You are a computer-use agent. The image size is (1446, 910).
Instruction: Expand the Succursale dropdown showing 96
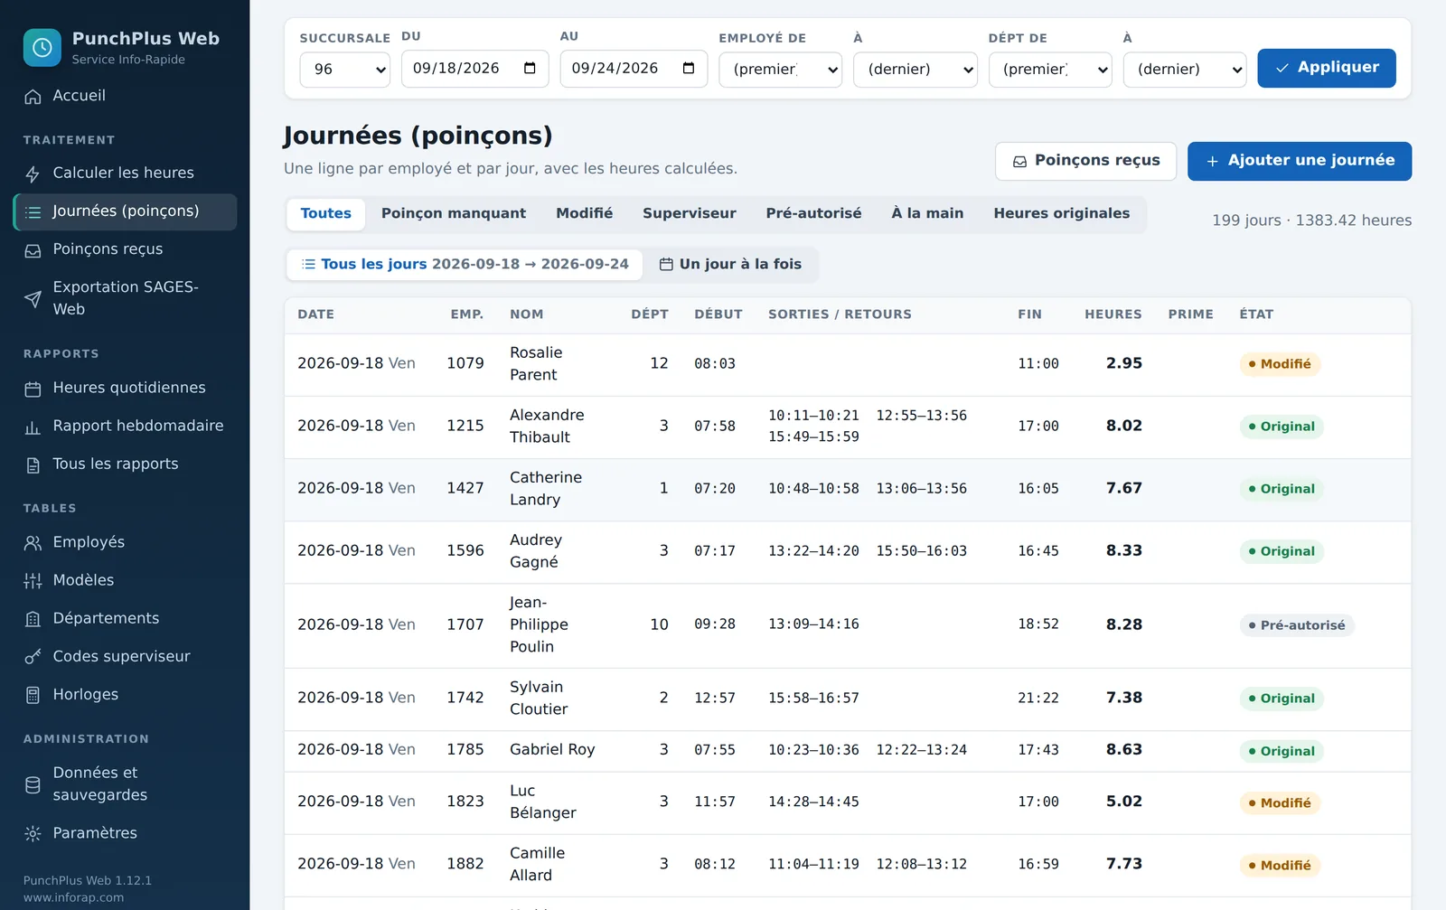[x=344, y=69]
